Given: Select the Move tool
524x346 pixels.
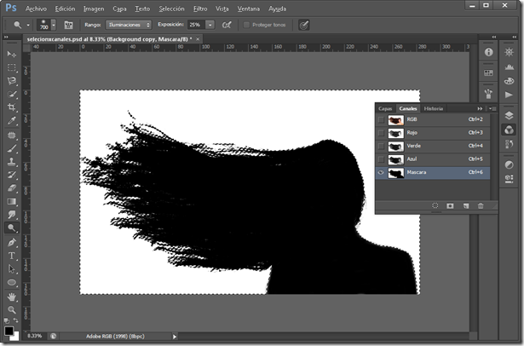Looking at the screenshot, I should pyautogui.click(x=12, y=55).
